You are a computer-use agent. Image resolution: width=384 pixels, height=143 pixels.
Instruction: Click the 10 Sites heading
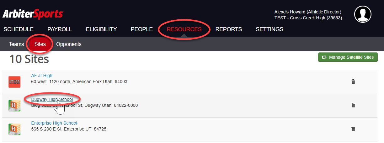[29, 59]
